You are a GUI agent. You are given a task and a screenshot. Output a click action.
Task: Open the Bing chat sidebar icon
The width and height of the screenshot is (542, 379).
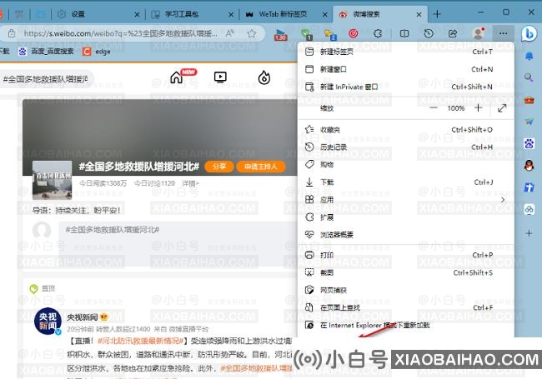pyautogui.click(x=529, y=34)
